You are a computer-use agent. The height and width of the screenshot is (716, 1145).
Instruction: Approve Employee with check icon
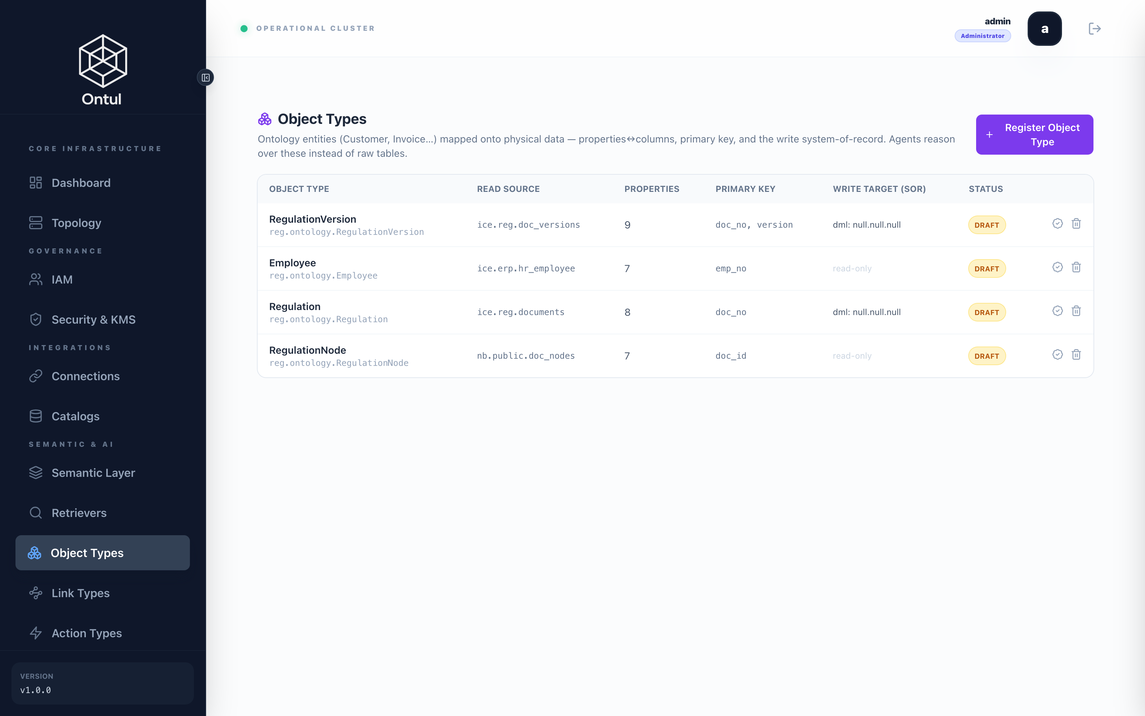coord(1057,267)
